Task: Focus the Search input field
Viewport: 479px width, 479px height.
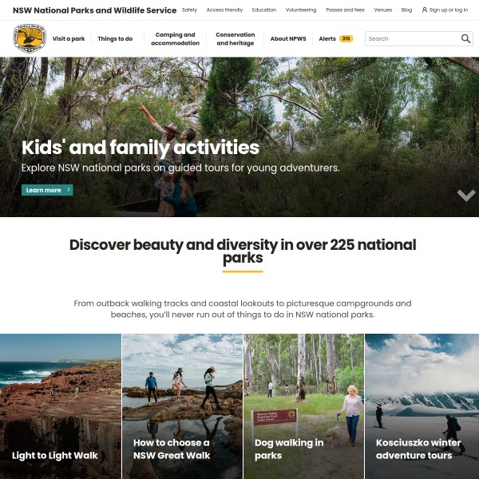Action: coord(413,39)
